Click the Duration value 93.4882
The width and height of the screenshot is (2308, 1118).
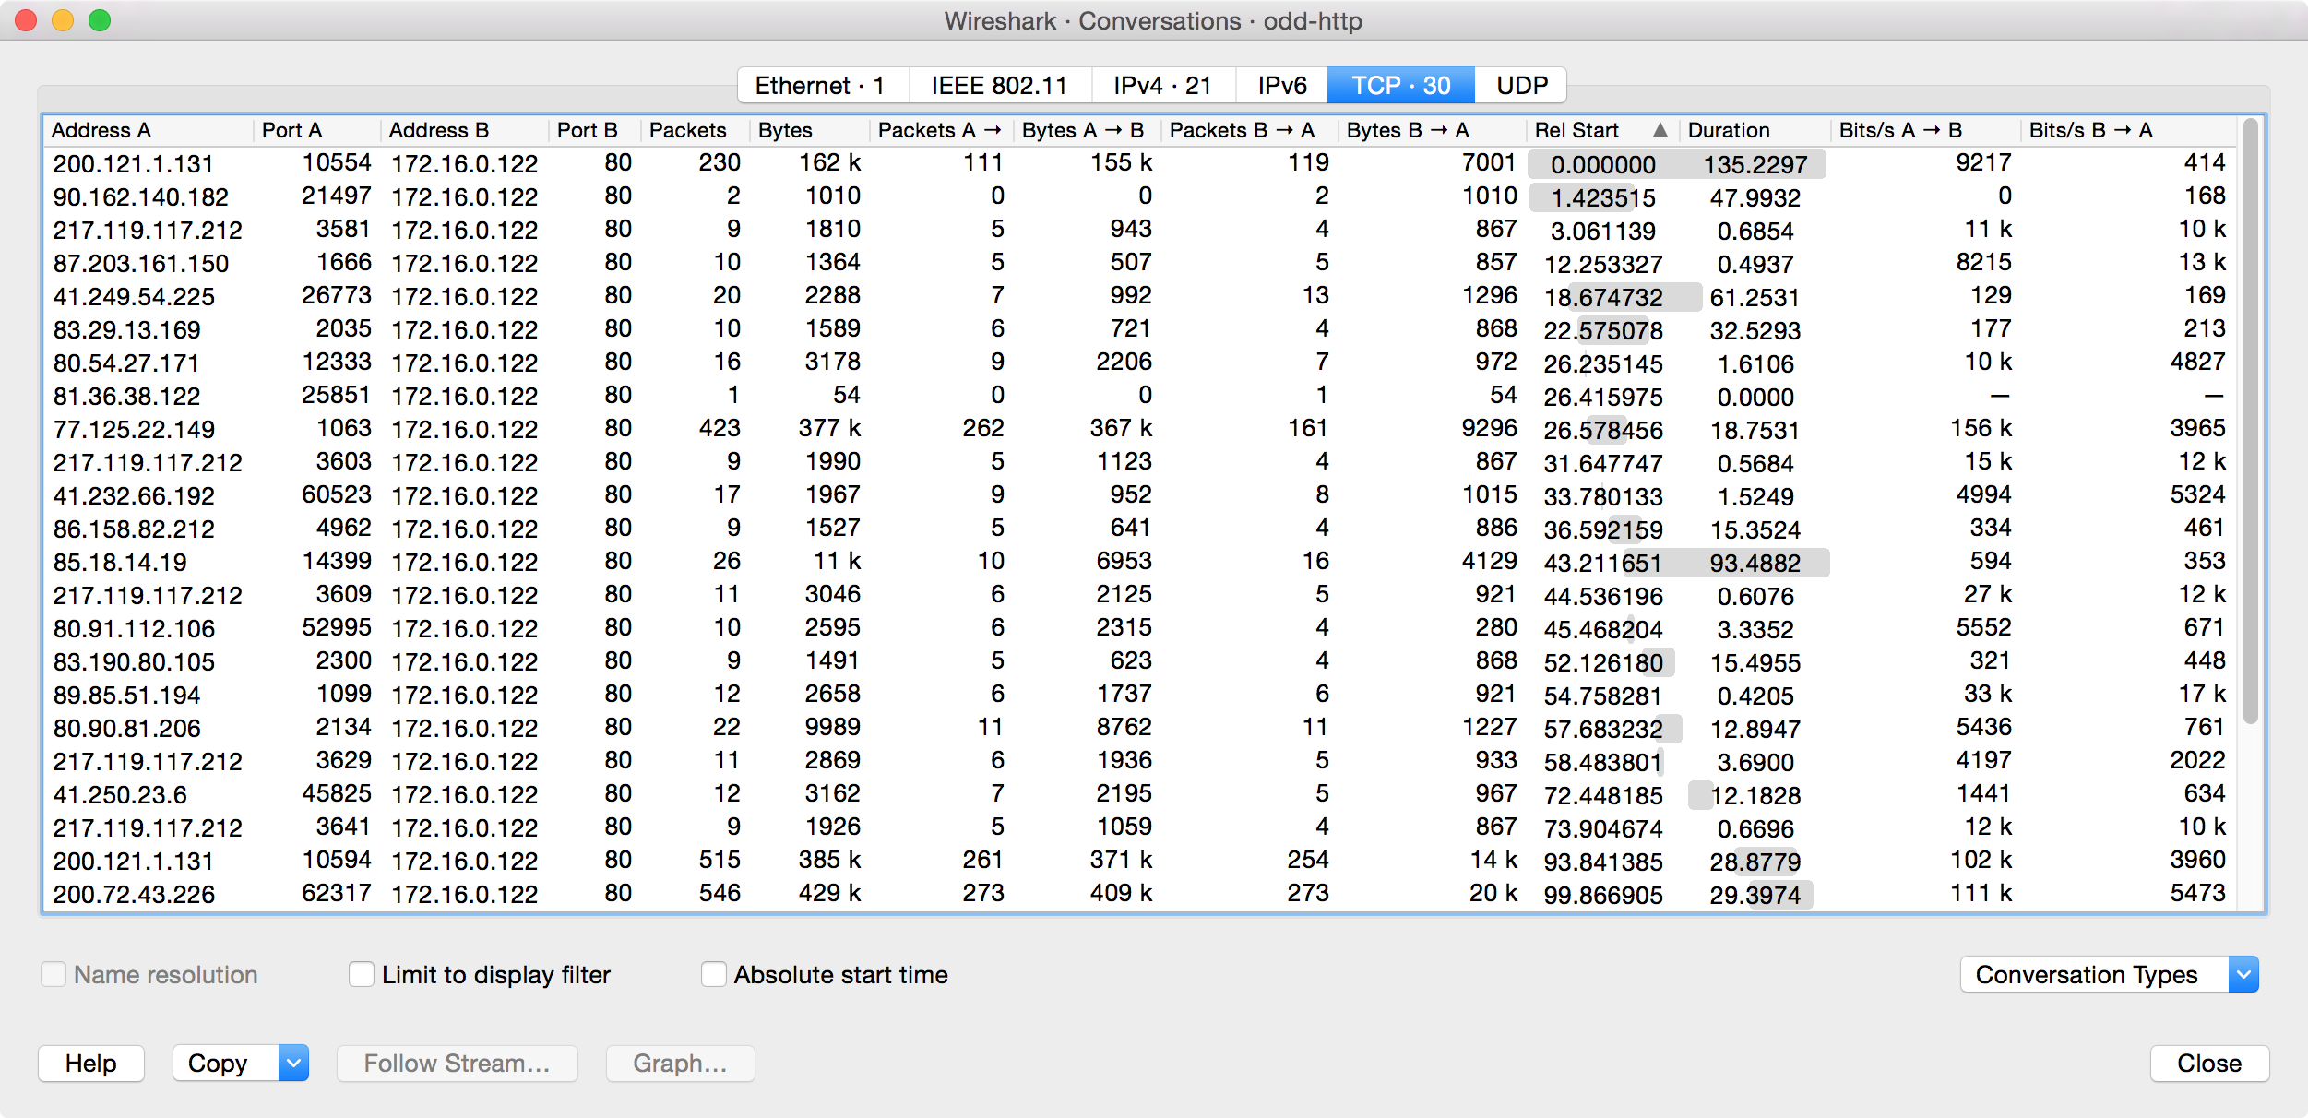coord(1755,563)
